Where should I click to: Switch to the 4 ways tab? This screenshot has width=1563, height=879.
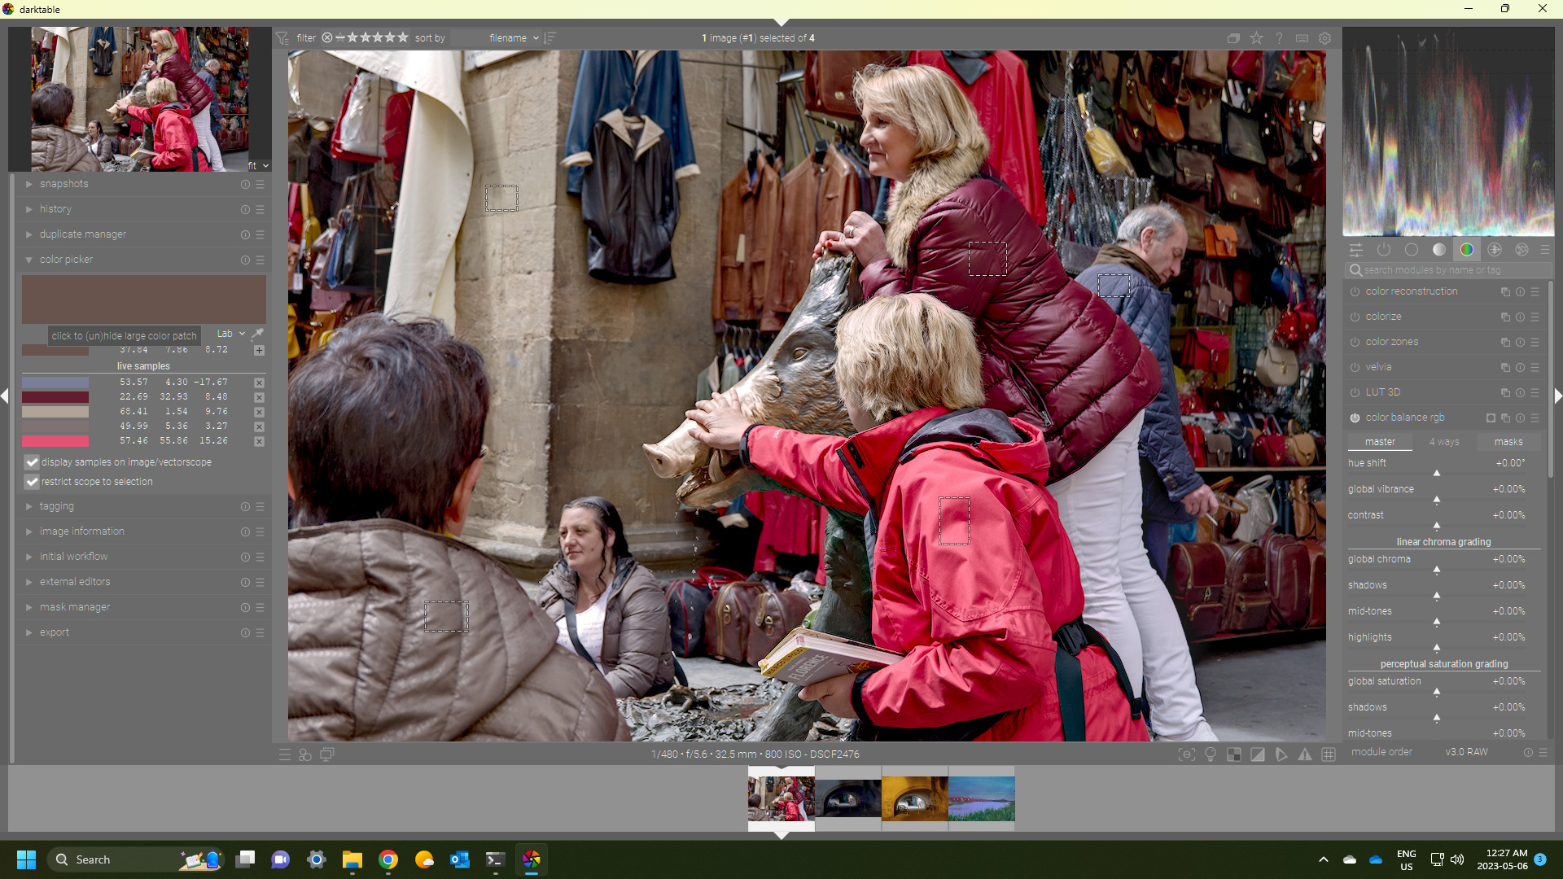tap(1444, 442)
